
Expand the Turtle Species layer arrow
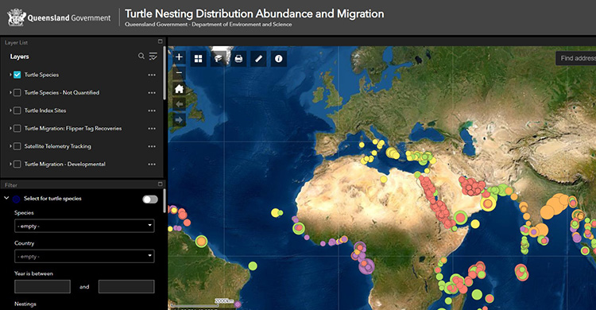coord(10,75)
